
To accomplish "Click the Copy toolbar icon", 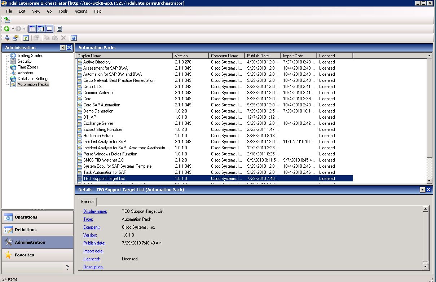I will (x=47, y=38).
